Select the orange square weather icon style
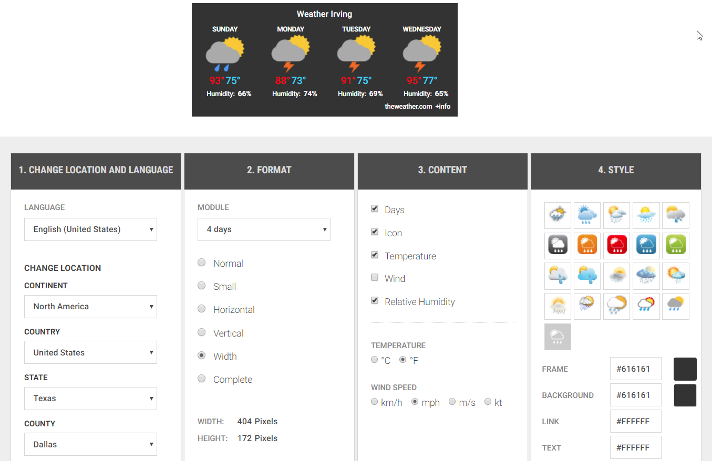Screen dimensions: 712x461 click(587, 246)
